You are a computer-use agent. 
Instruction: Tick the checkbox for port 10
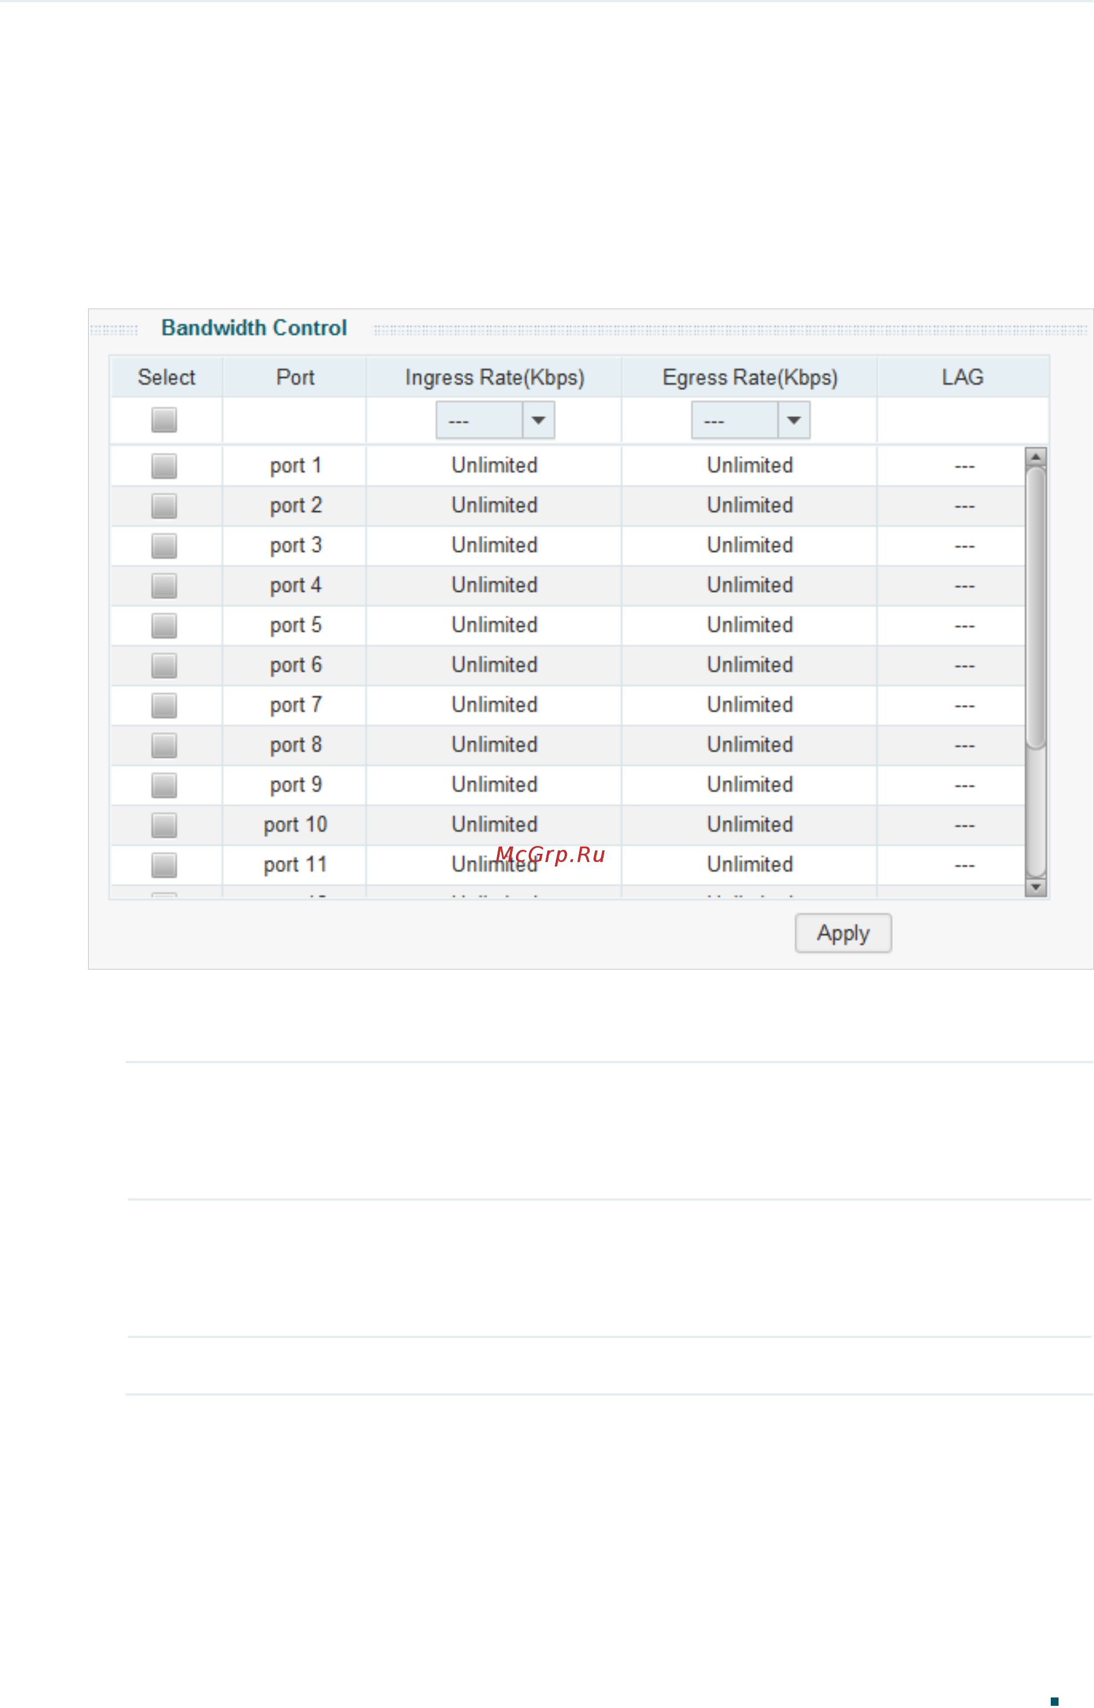tap(164, 825)
